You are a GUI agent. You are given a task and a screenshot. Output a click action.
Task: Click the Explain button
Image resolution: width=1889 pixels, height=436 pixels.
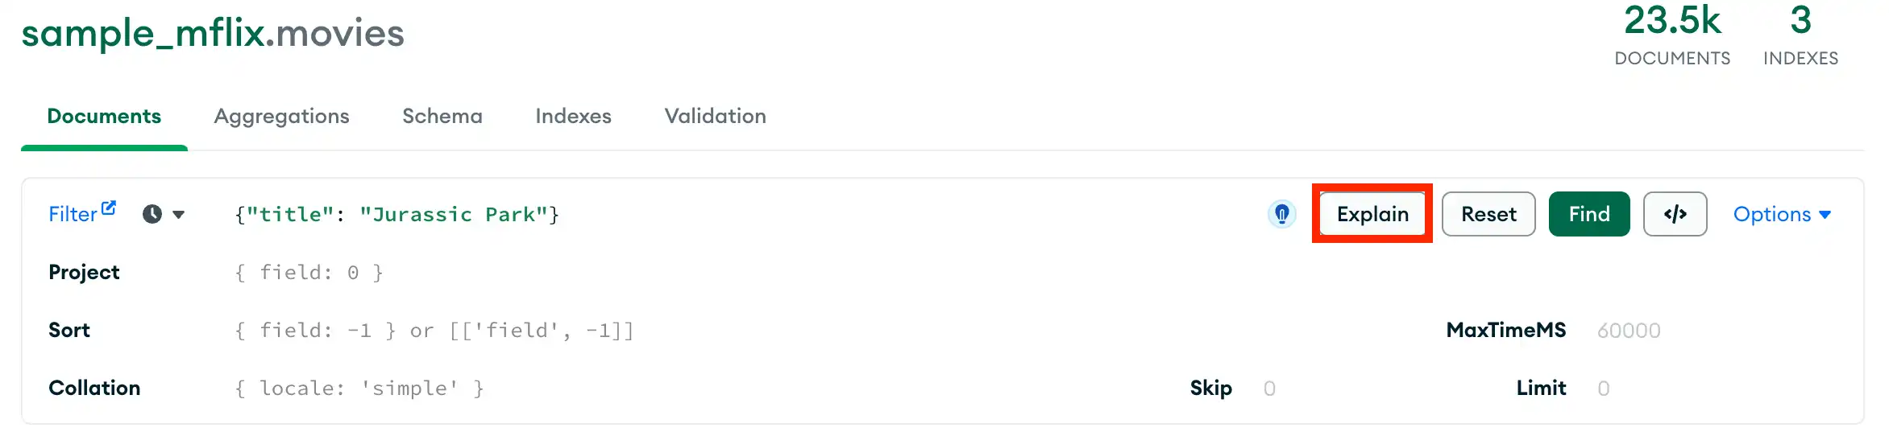tap(1372, 214)
